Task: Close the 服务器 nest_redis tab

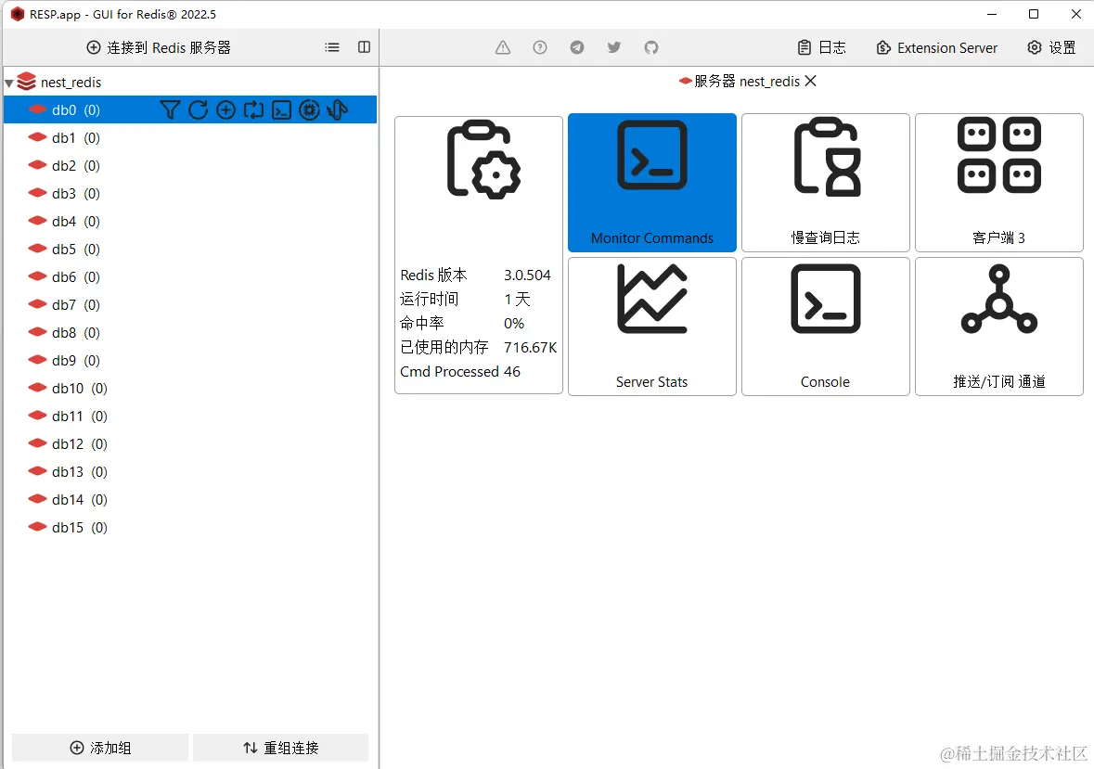Action: point(811,81)
